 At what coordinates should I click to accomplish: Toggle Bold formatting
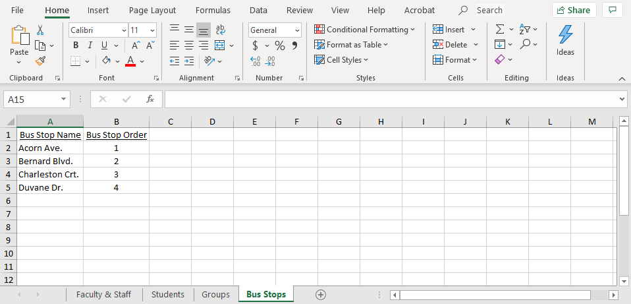[76, 46]
